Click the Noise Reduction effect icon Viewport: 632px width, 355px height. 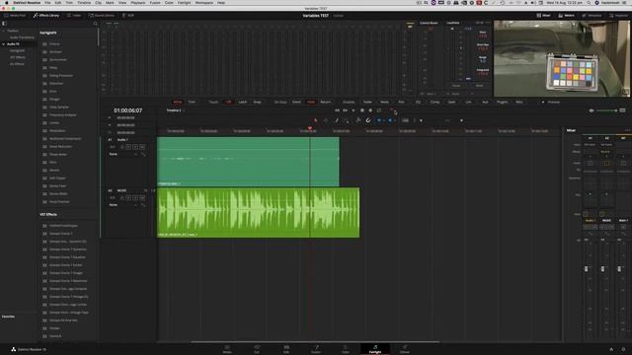[44, 147]
